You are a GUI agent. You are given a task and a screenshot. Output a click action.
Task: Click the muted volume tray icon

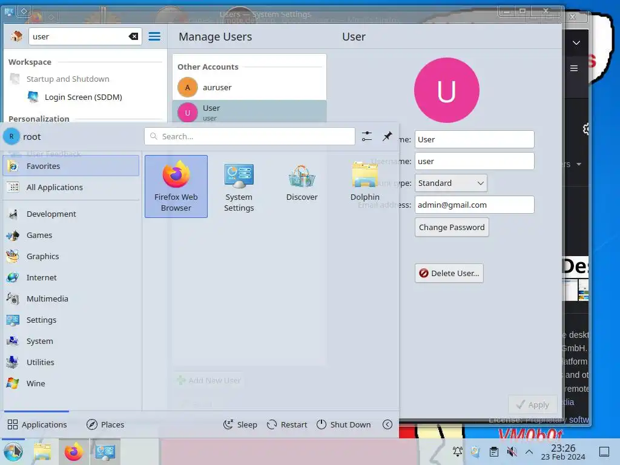click(512, 451)
